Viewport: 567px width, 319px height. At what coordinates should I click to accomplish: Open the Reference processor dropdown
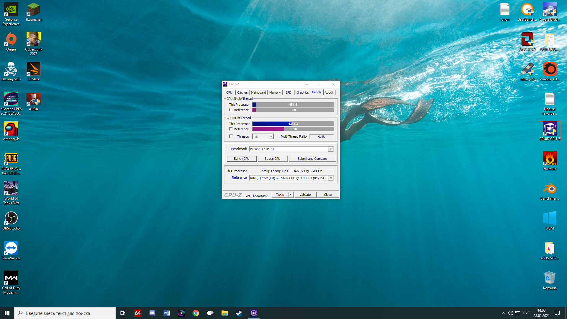point(331,178)
